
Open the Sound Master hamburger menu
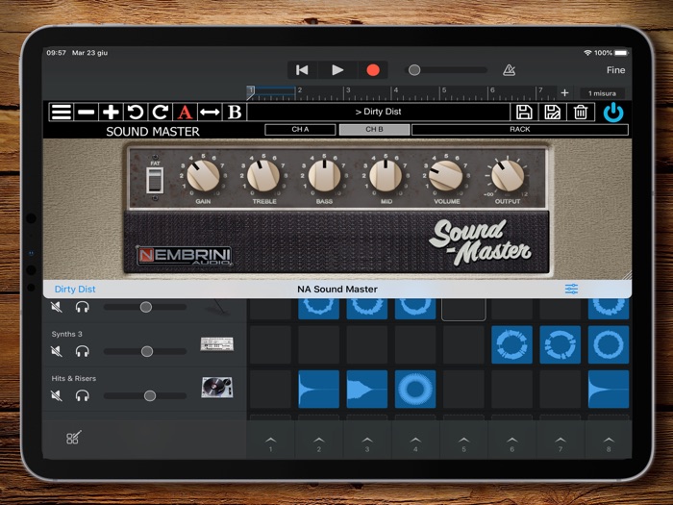(x=61, y=113)
